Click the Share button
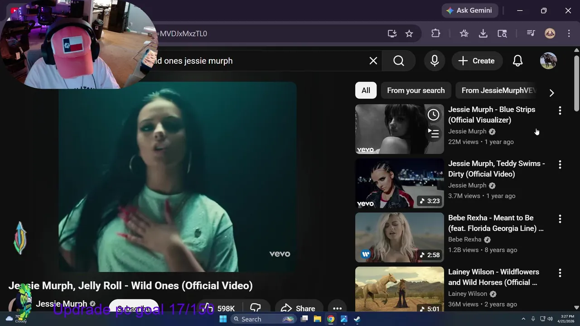Screen dimensions: 580x326 click(x=298, y=308)
